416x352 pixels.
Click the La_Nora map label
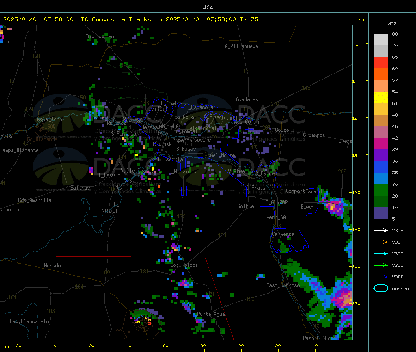pyautogui.click(x=184, y=117)
